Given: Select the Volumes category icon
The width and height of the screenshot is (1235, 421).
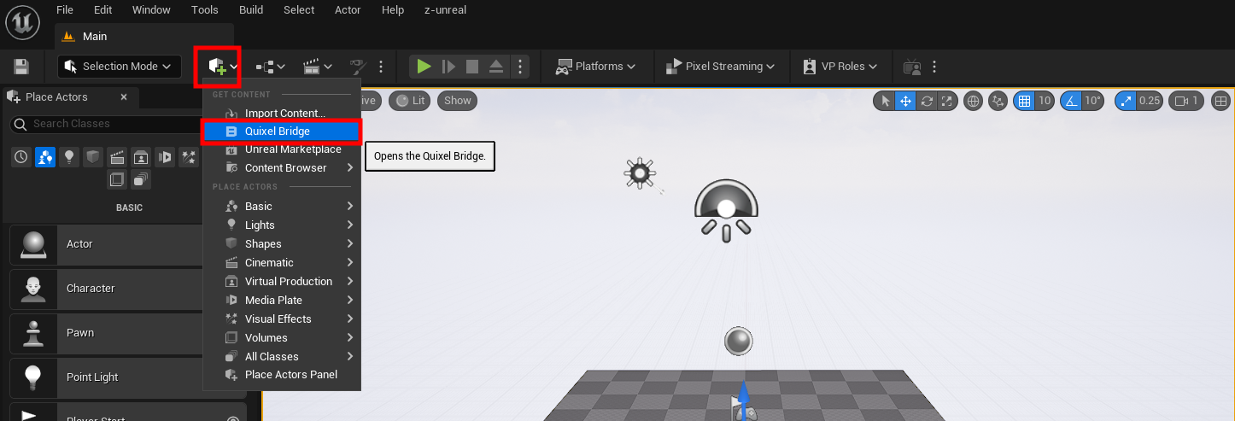Looking at the screenshot, I should (117, 179).
